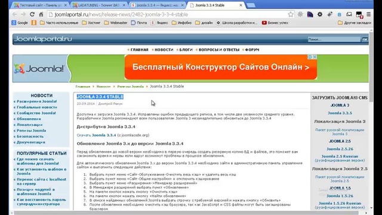Image resolution: width=382 pixels, height=215 pixels.
Task: Open article Как установить шаблон в Joomla
Action: click(41, 171)
